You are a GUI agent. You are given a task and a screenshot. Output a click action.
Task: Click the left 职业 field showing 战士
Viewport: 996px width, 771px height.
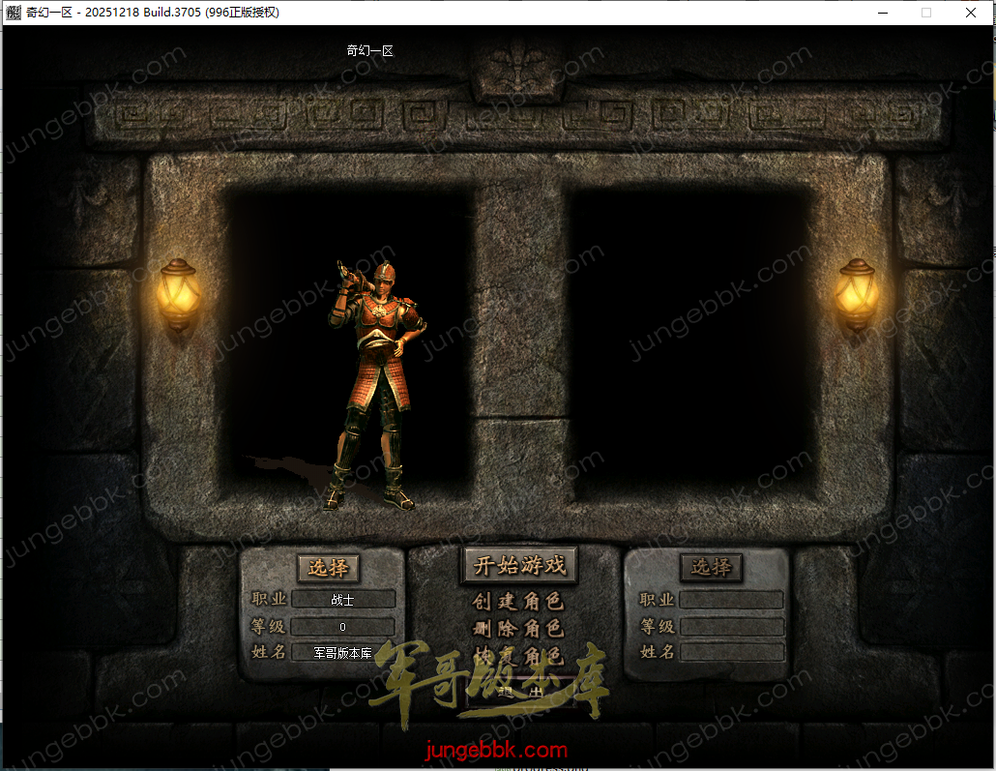click(x=342, y=600)
